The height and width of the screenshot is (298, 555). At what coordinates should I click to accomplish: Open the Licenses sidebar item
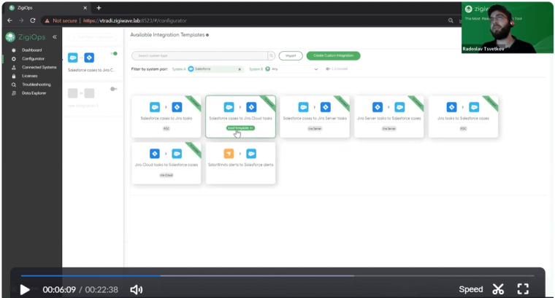(30, 76)
